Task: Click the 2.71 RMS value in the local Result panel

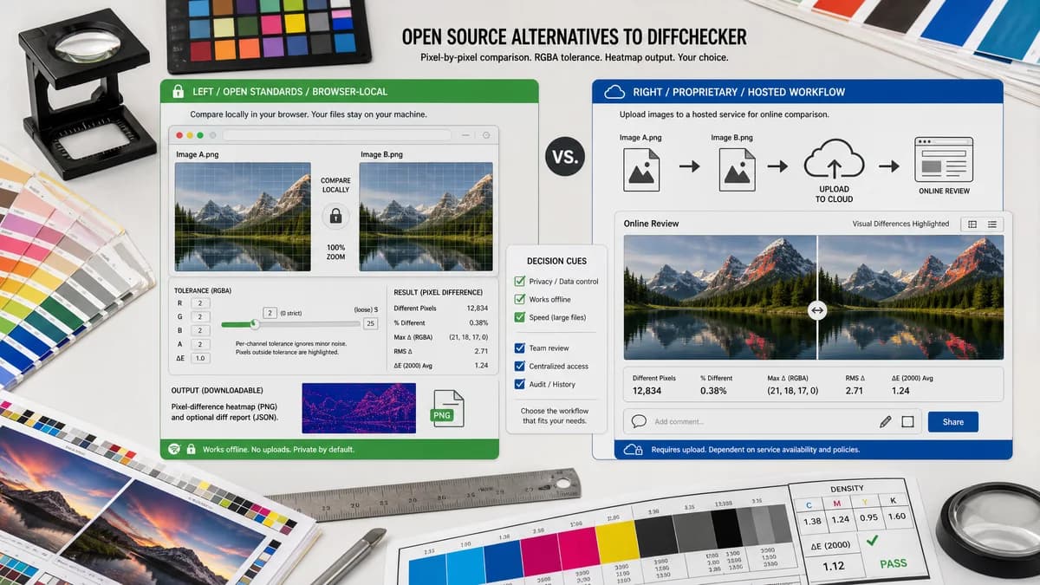Action: (481, 351)
